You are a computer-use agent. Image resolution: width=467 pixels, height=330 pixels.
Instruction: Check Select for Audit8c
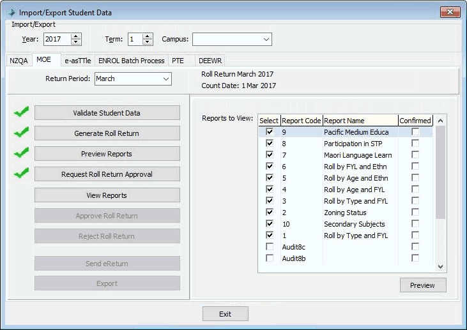[270, 246]
